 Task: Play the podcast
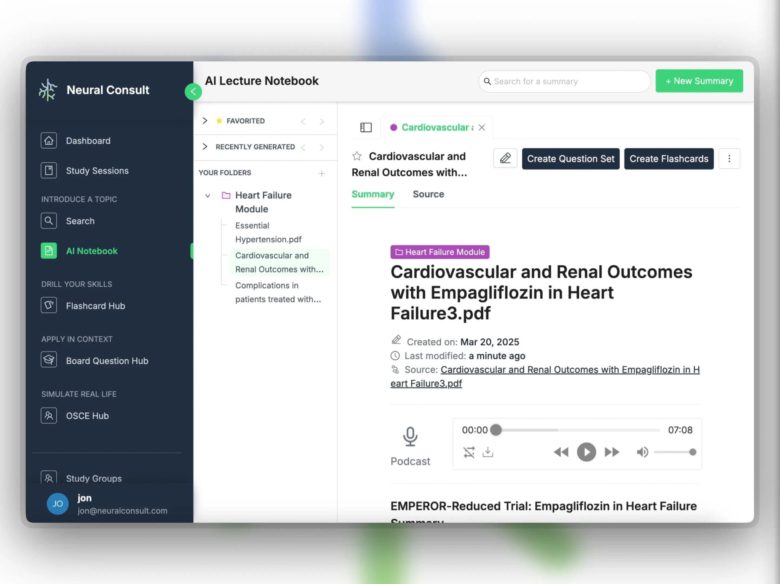587,452
